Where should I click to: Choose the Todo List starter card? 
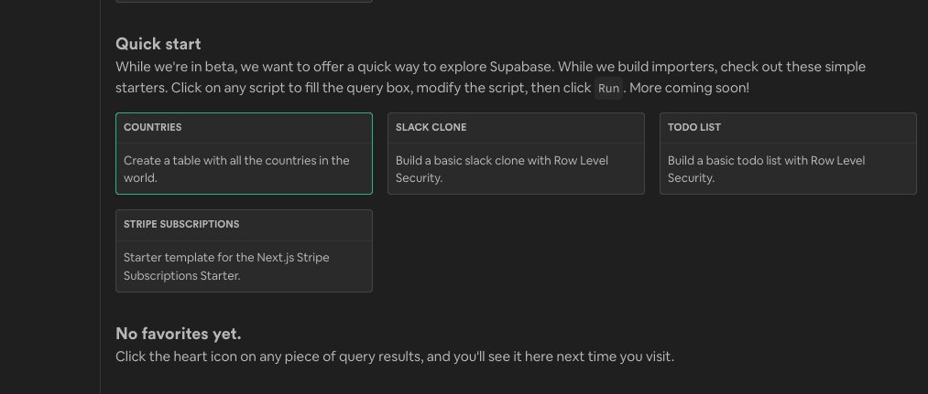788,154
